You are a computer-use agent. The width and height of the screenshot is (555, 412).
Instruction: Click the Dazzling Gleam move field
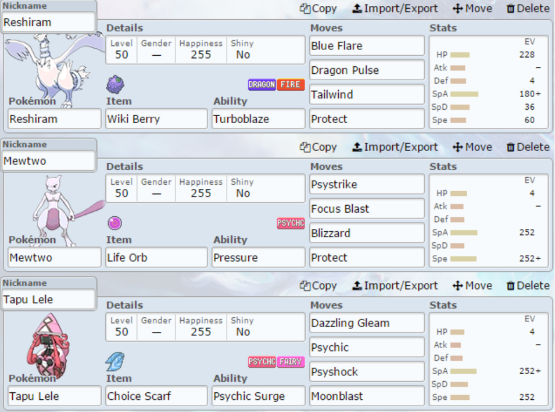(367, 323)
